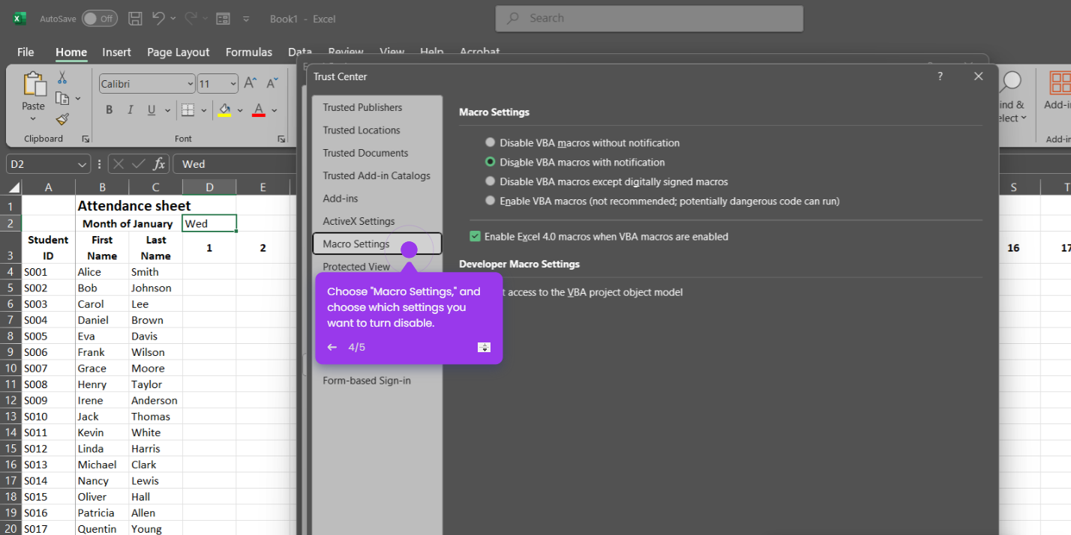Select the Cut scissors icon

(x=62, y=77)
